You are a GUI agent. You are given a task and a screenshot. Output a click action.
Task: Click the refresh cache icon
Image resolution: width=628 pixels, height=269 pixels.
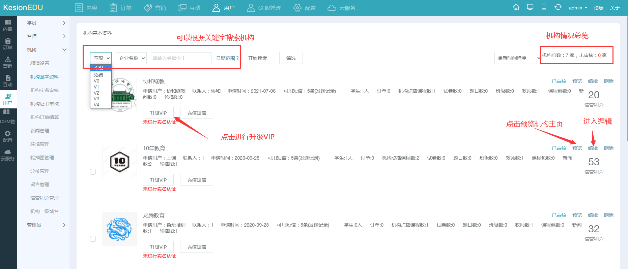coord(558,7)
